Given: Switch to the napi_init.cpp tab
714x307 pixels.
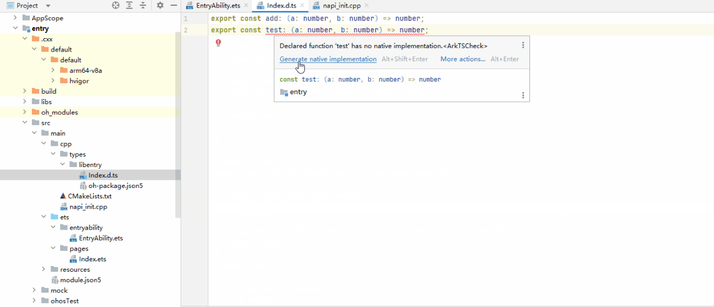Looking at the screenshot, I should (343, 5).
